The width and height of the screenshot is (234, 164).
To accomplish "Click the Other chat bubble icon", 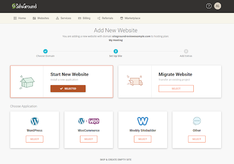I will pos(197,121).
